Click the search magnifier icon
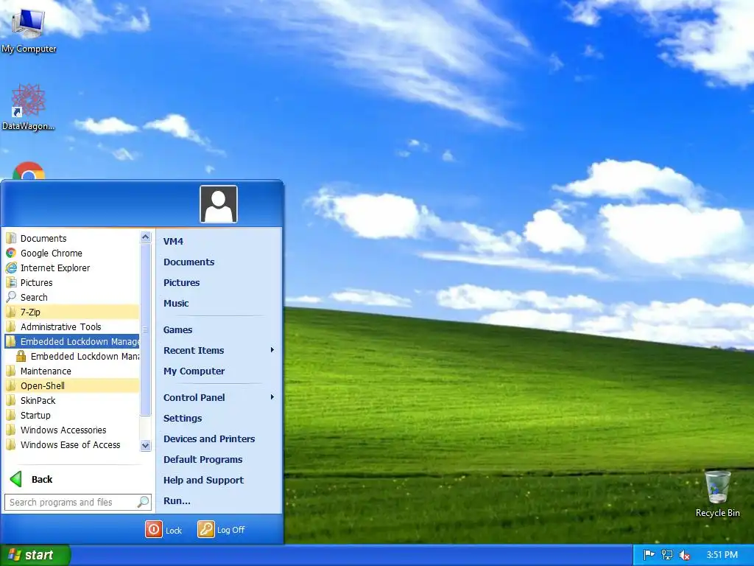Image resolution: width=754 pixels, height=566 pixels. [x=144, y=502]
